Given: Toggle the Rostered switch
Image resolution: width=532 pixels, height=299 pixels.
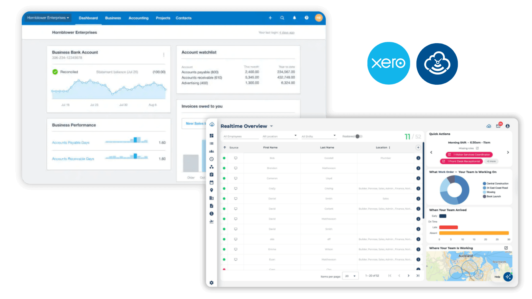Looking at the screenshot, I should (359, 136).
